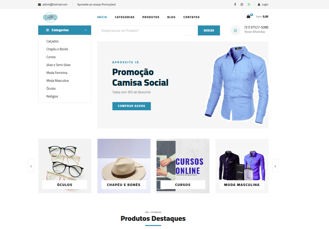Select Moda Feminina in category list

pos(57,73)
